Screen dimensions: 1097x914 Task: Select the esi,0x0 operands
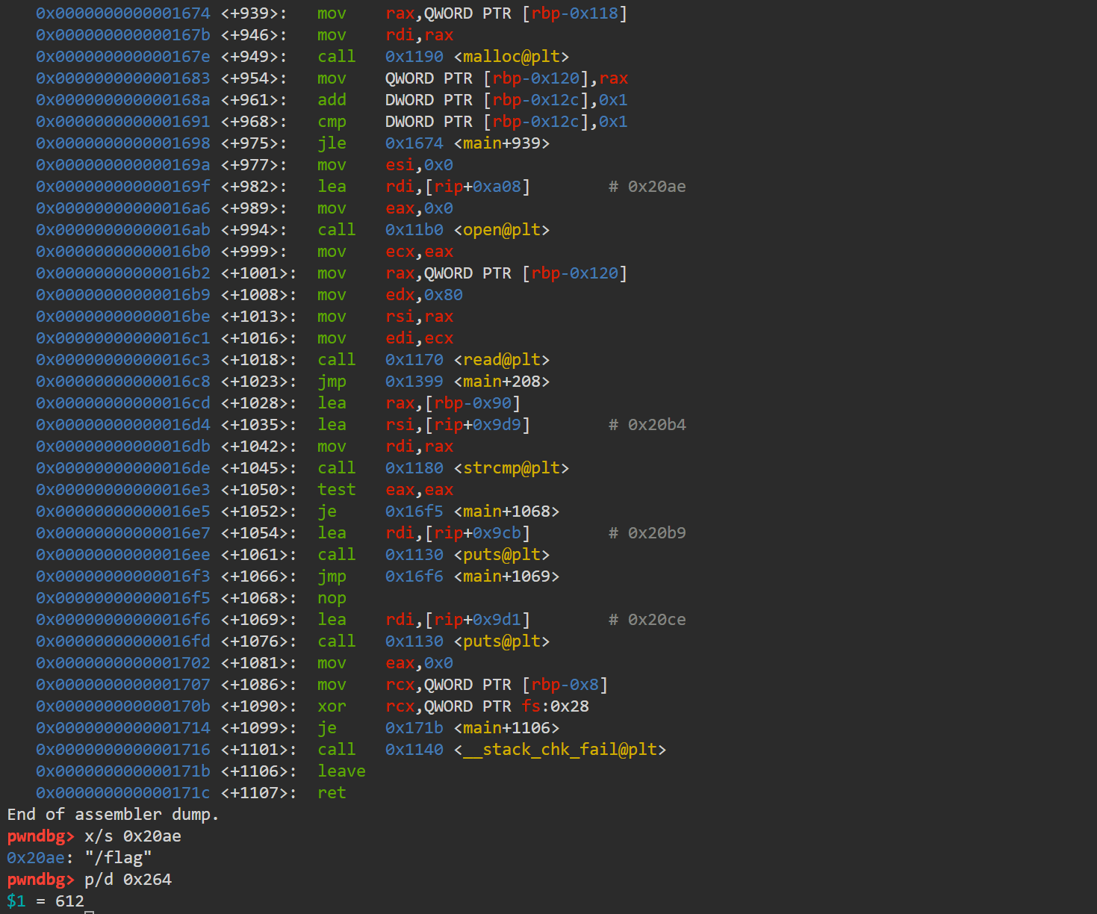tap(419, 165)
